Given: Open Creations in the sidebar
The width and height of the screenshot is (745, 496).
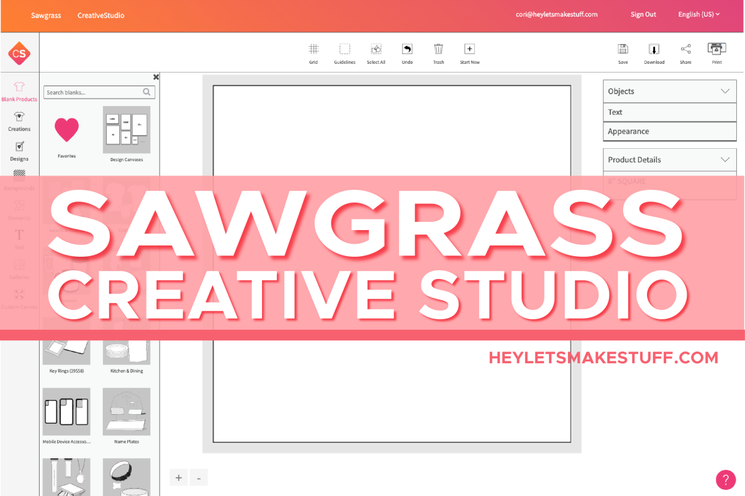Looking at the screenshot, I should [19, 122].
